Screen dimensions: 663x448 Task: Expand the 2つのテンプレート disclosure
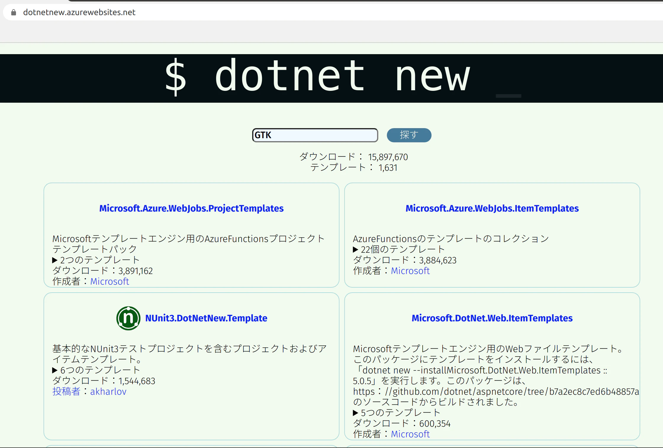point(96,260)
